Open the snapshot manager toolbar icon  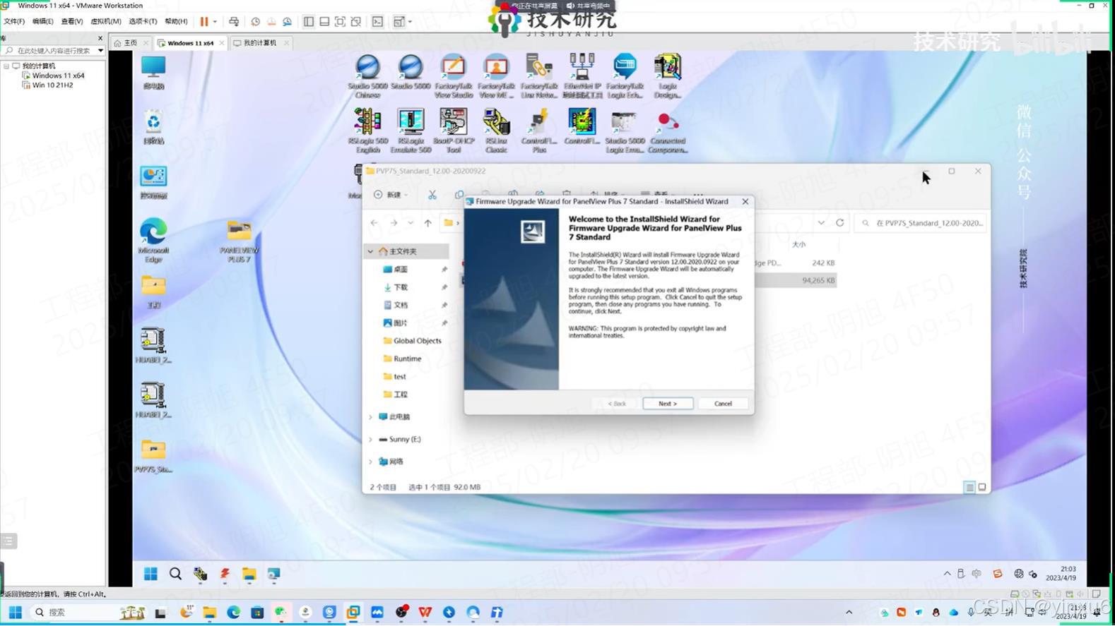click(x=287, y=22)
